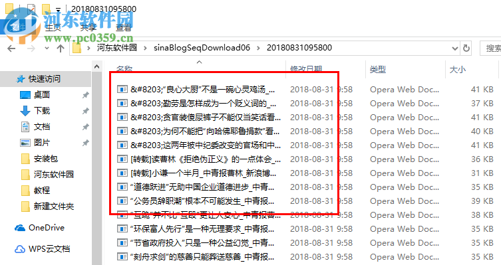This screenshot has width=501, height=265.
Task: Select file 勤劳是怎样成为一个贬义词的
Action: [203, 104]
